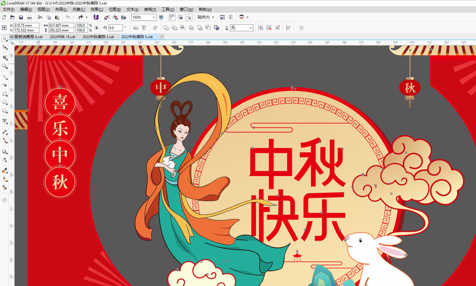Viewport: 476px width, 286px height.
Task: Open the outline width 无 dropdown
Action: tap(251, 28)
